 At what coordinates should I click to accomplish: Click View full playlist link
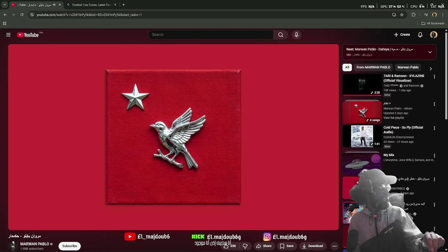tap(393, 118)
